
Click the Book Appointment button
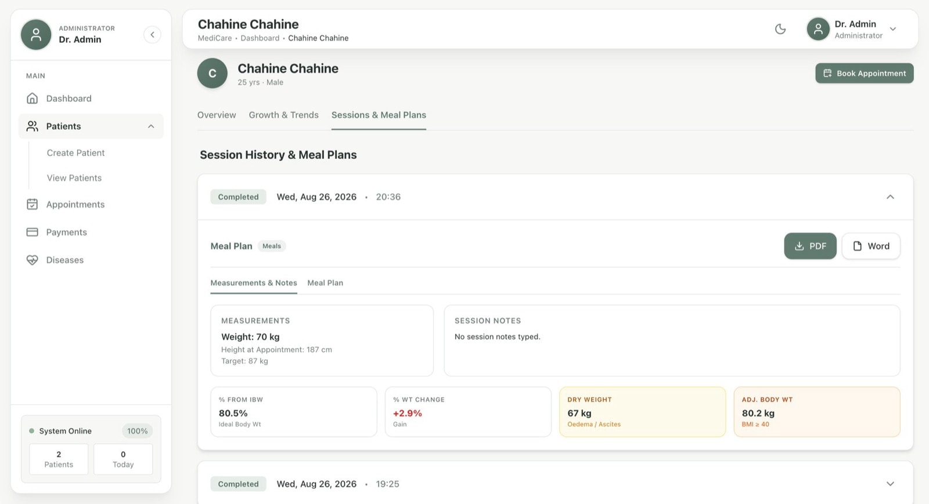point(864,73)
